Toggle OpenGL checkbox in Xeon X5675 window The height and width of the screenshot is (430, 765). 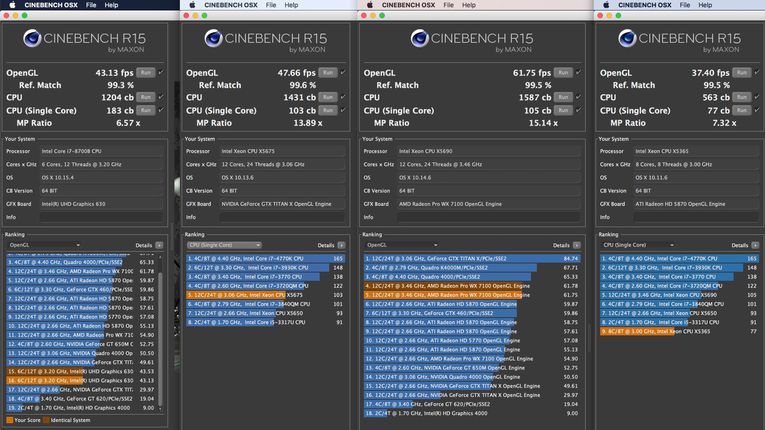point(343,72)
